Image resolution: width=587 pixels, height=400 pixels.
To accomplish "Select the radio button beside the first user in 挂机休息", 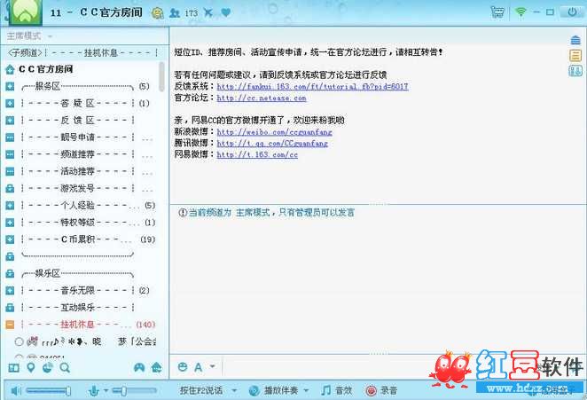I will click(x=20, y=341).
